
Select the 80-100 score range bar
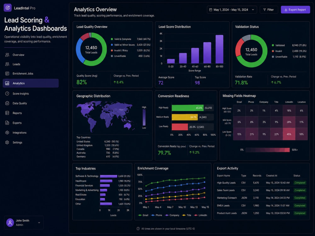tap(219, 49)
